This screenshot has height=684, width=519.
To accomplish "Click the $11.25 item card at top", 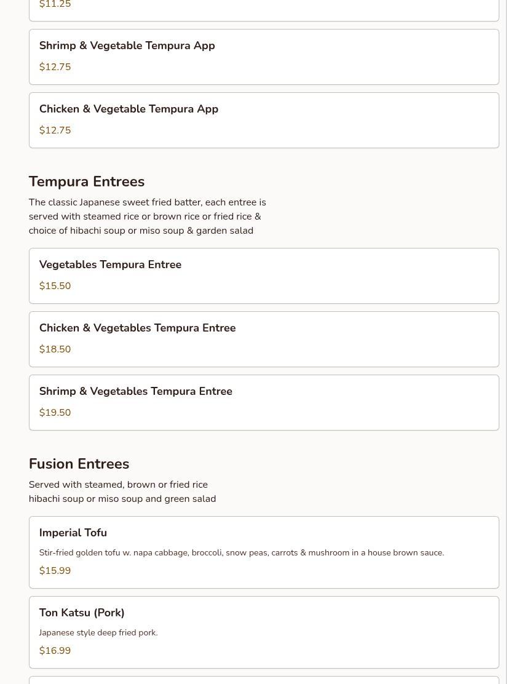I will 264,10.
